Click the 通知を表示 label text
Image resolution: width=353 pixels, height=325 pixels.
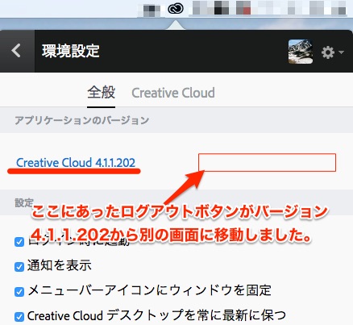(60, 265)
